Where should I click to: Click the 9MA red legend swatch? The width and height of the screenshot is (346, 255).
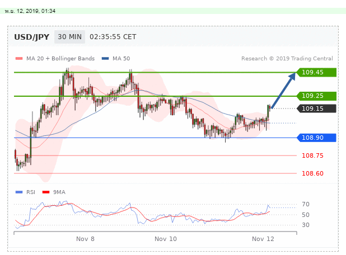pyautogui.click(x=46, y=192)
